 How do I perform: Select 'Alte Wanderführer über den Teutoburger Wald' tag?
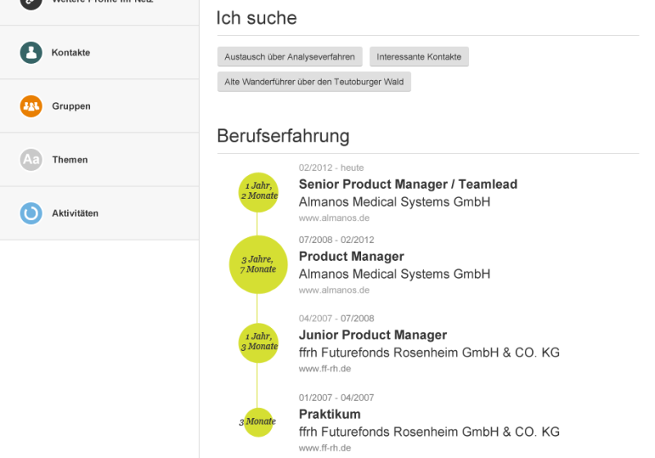click(x=314, y=82)
